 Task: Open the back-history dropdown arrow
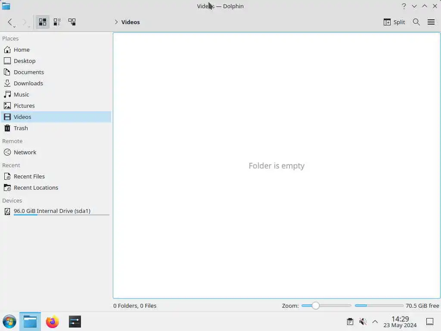[15, 26]
